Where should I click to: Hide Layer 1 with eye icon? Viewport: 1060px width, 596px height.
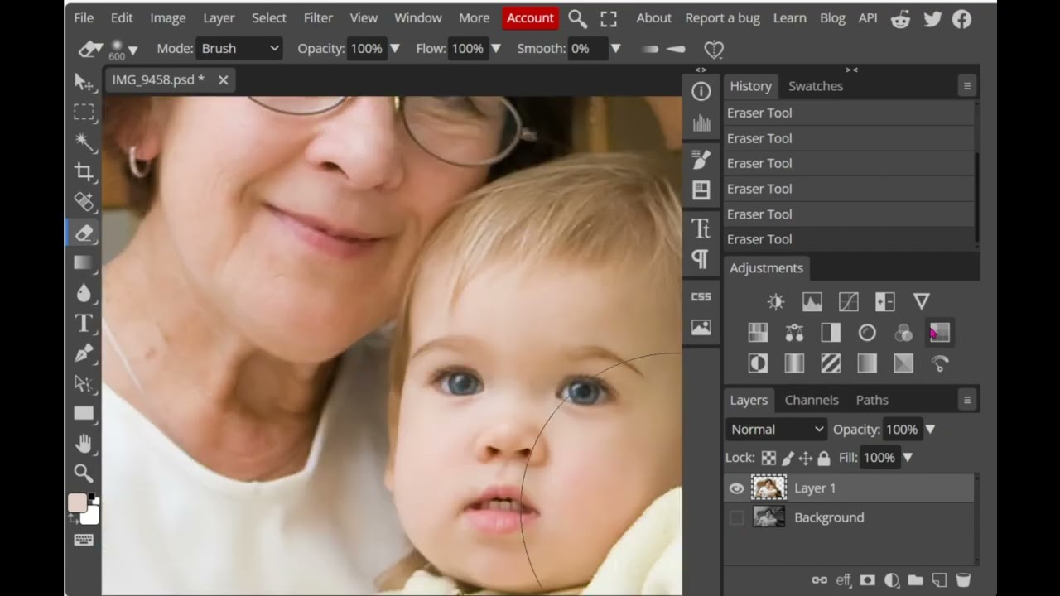(736, 488)
